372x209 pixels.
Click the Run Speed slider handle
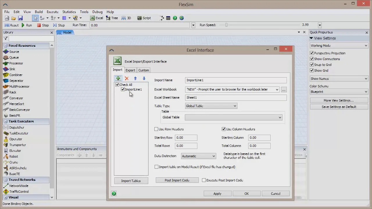coord(226,25)
